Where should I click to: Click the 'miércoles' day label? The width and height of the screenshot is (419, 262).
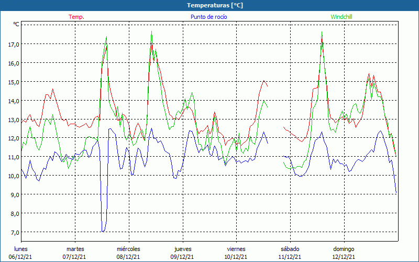click(128, 249)
